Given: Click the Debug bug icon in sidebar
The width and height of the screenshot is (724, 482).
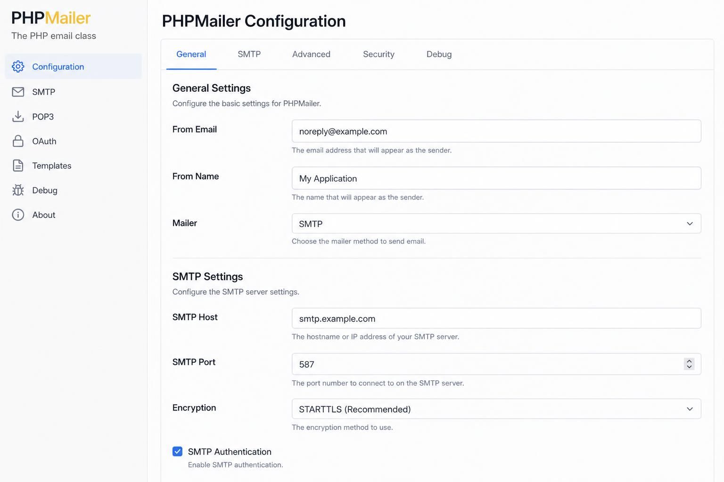Looking at the screenshot, I should [18, 190].
